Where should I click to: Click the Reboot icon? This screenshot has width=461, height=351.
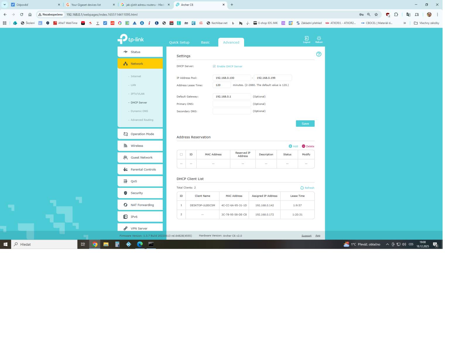click(319, 39)
